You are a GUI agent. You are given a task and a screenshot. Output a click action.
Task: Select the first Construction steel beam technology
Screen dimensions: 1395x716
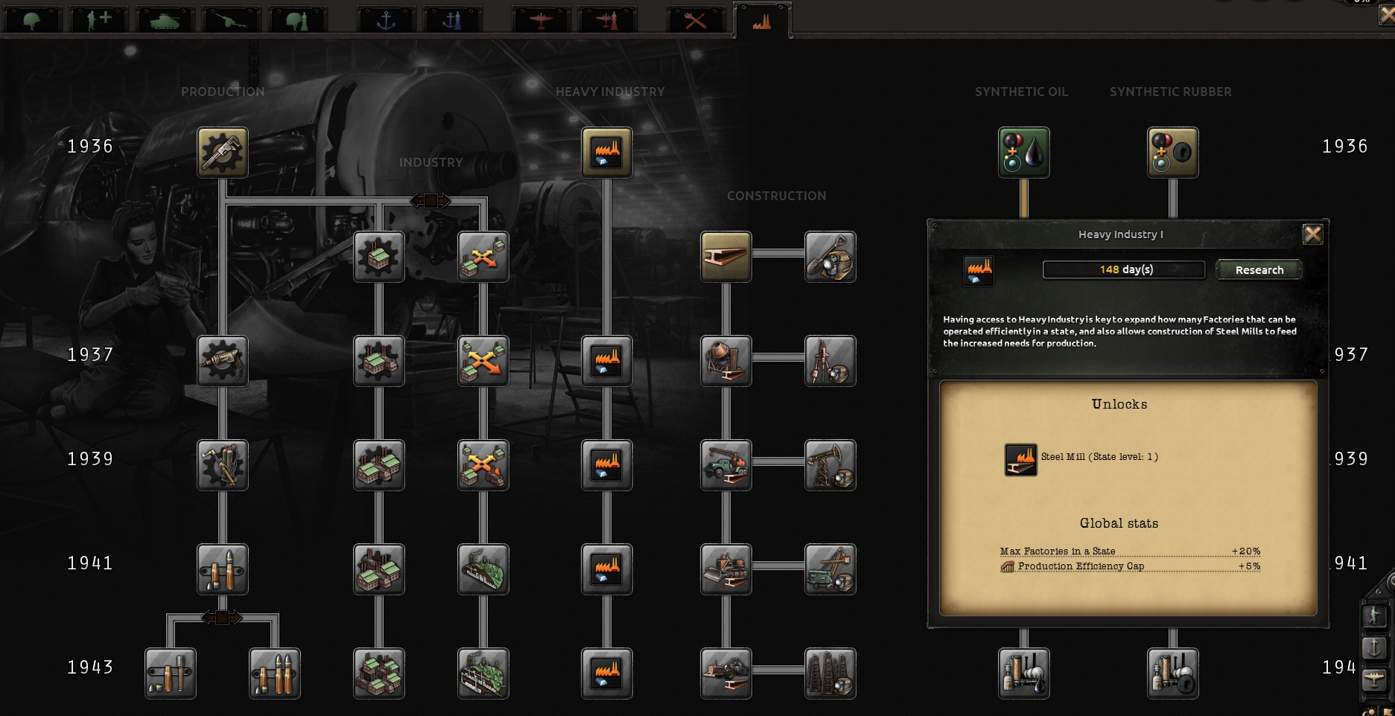click(x=726, y=257)
